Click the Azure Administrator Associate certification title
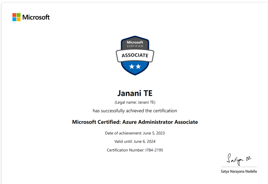The width and height of the screenshot is (268, 184). [x=135, y=122]
